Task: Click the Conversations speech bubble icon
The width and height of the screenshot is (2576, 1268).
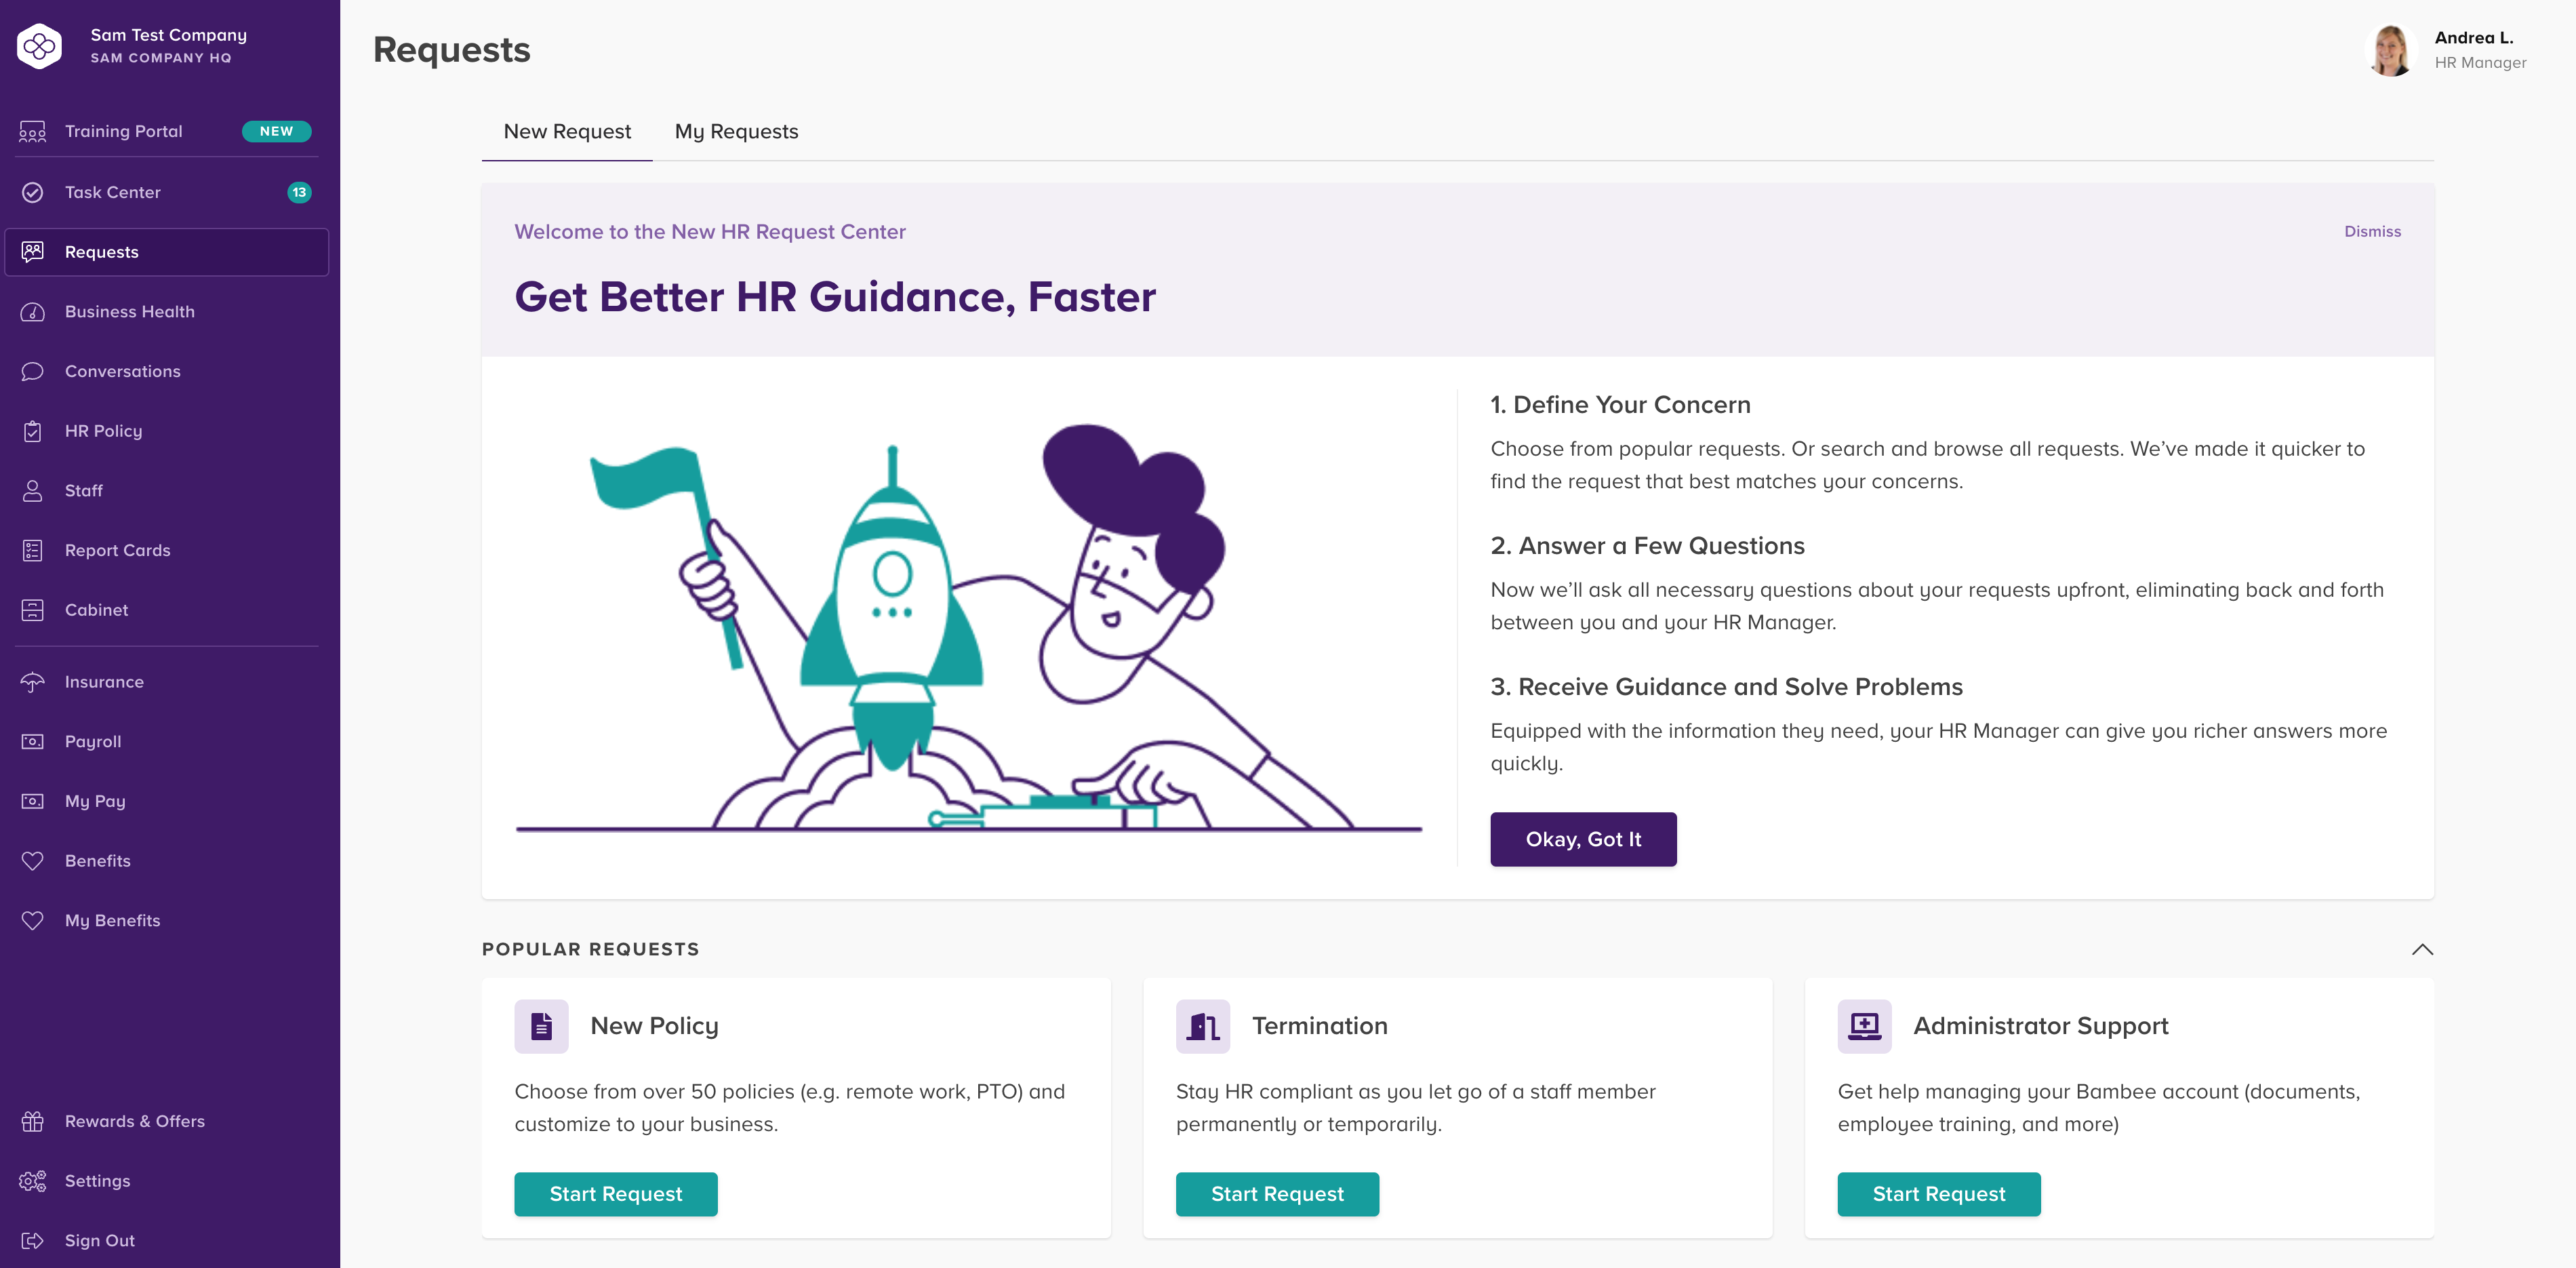Action: coord(32,371)
